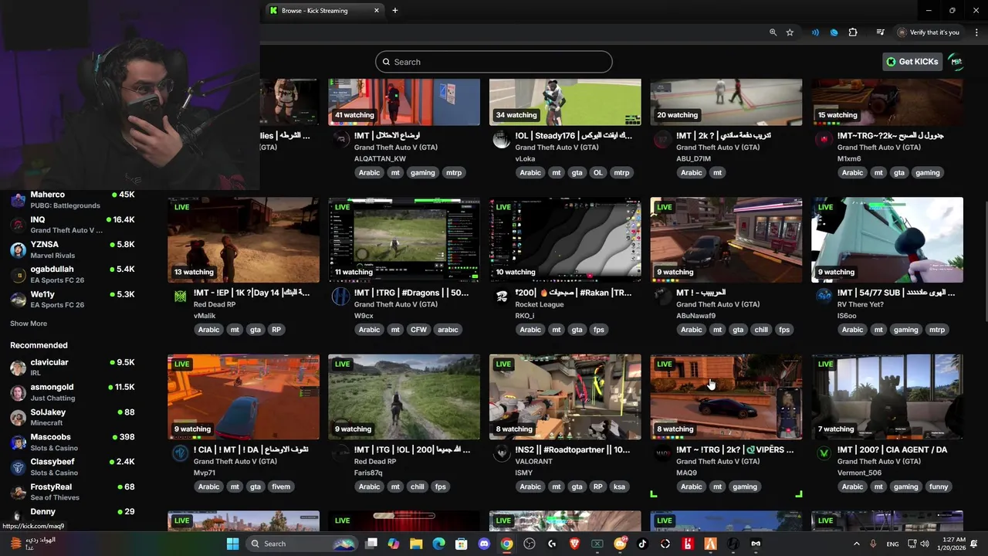Open RKO_i's Rocket League stream thumbnail
Screen dimensions: 988x556
(565, 239)
